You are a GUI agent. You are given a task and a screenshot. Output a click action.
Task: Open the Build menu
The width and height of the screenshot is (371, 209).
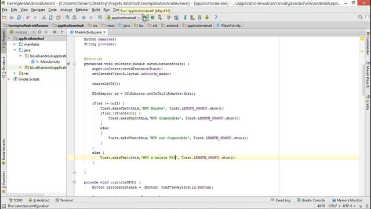(96, 10)
